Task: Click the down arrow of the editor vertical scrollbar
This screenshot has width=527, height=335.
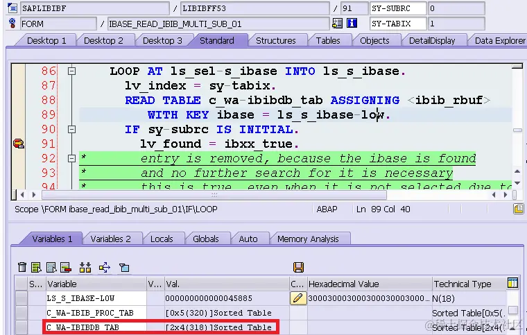Action: 517,183
